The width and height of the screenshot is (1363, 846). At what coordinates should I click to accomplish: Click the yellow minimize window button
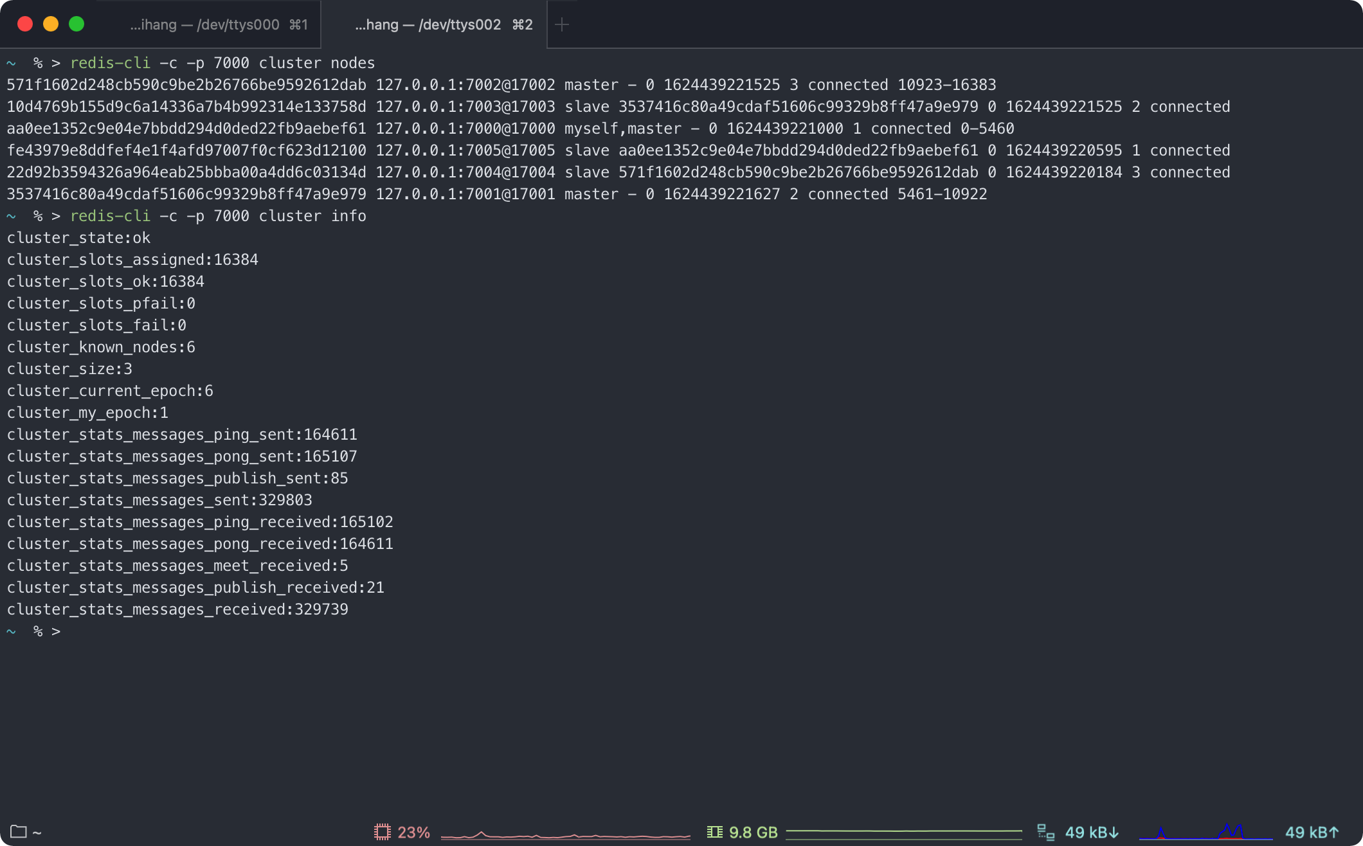click(x=51, y=24)
